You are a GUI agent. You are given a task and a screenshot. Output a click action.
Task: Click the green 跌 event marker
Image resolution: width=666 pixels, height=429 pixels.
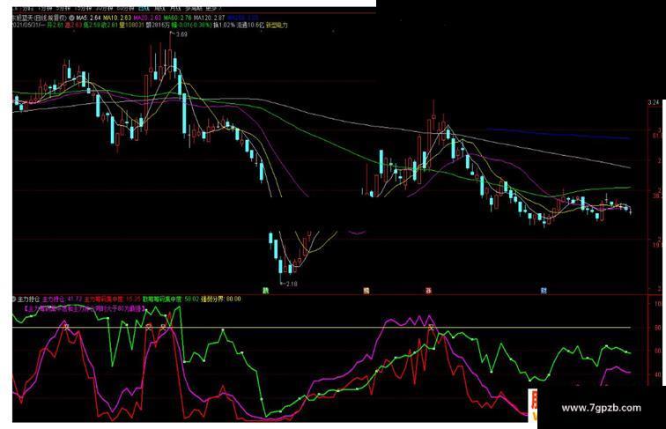pyautogui.click(x=265, y=291)
